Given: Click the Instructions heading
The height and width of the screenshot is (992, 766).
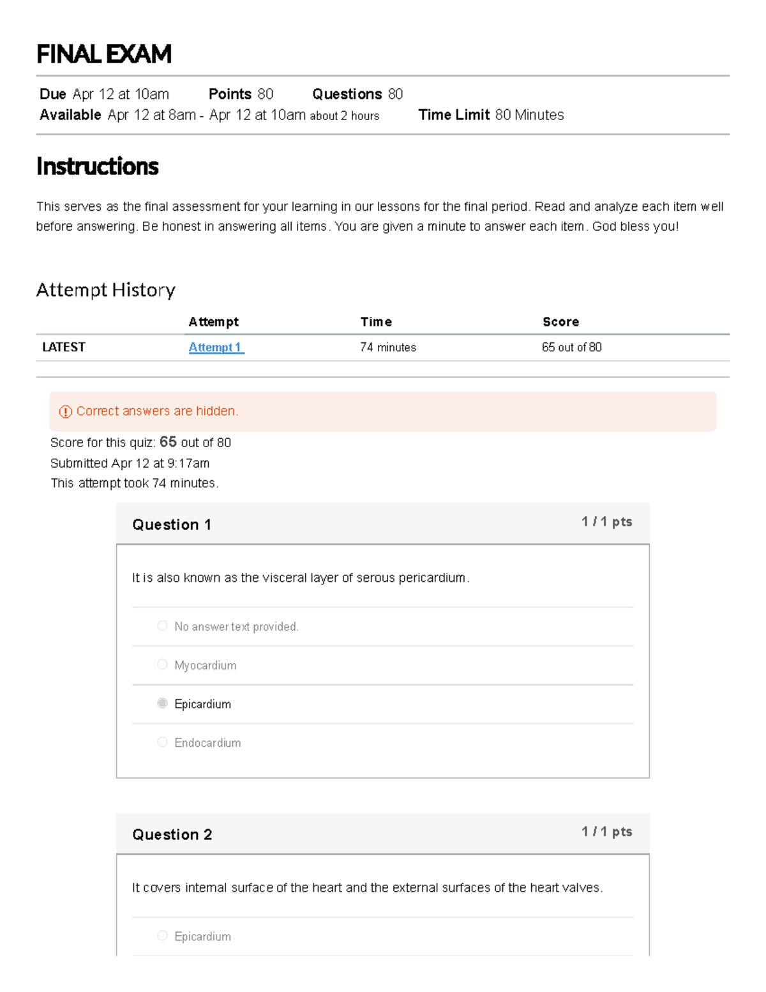Looking at the screenshot, I should click(98, 167).
